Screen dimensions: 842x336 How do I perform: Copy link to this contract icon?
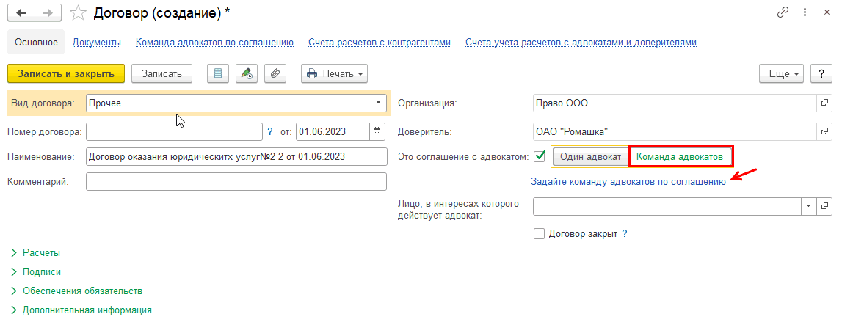tap(783, 12)
